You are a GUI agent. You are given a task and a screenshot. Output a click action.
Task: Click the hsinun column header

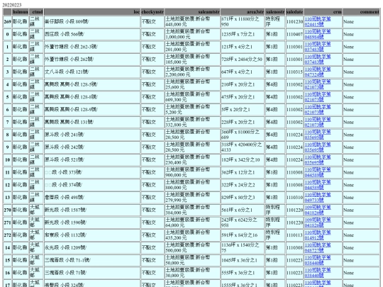[x=21, y=12]
